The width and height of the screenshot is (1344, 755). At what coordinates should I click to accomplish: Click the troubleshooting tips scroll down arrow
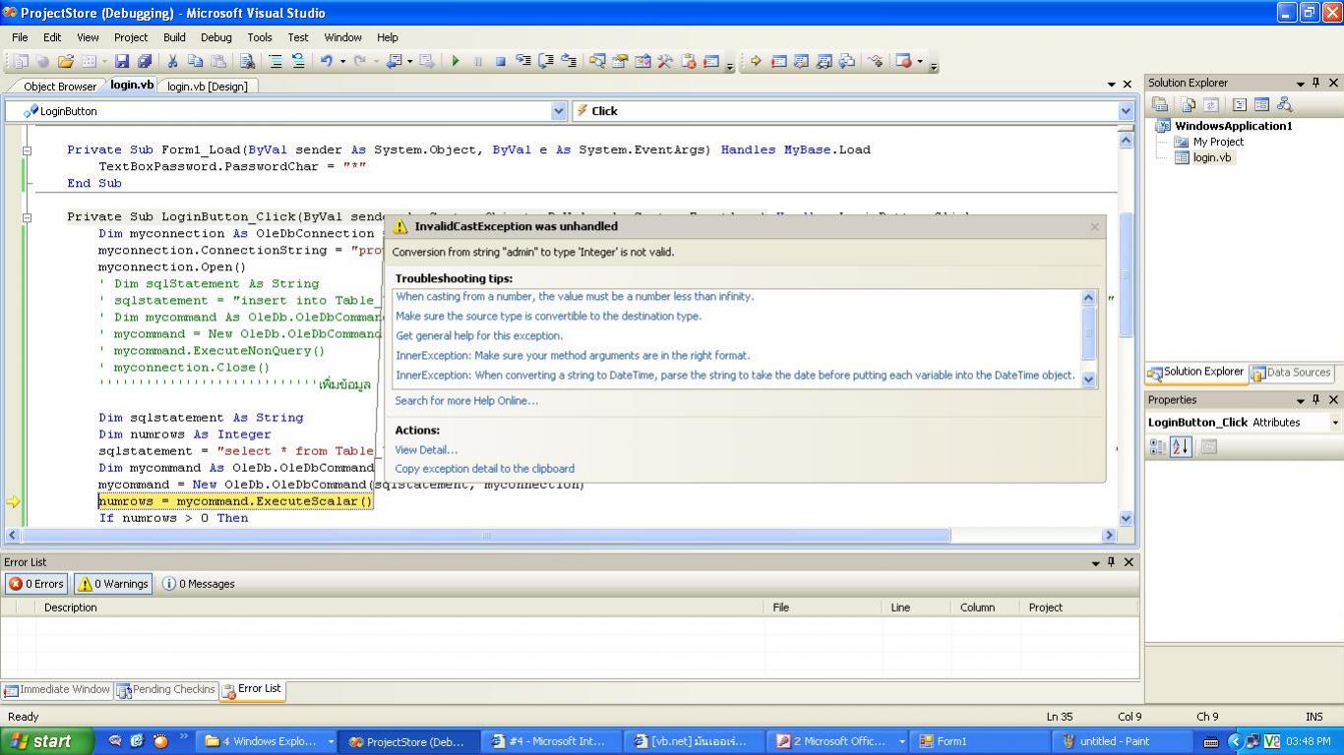1088,379
